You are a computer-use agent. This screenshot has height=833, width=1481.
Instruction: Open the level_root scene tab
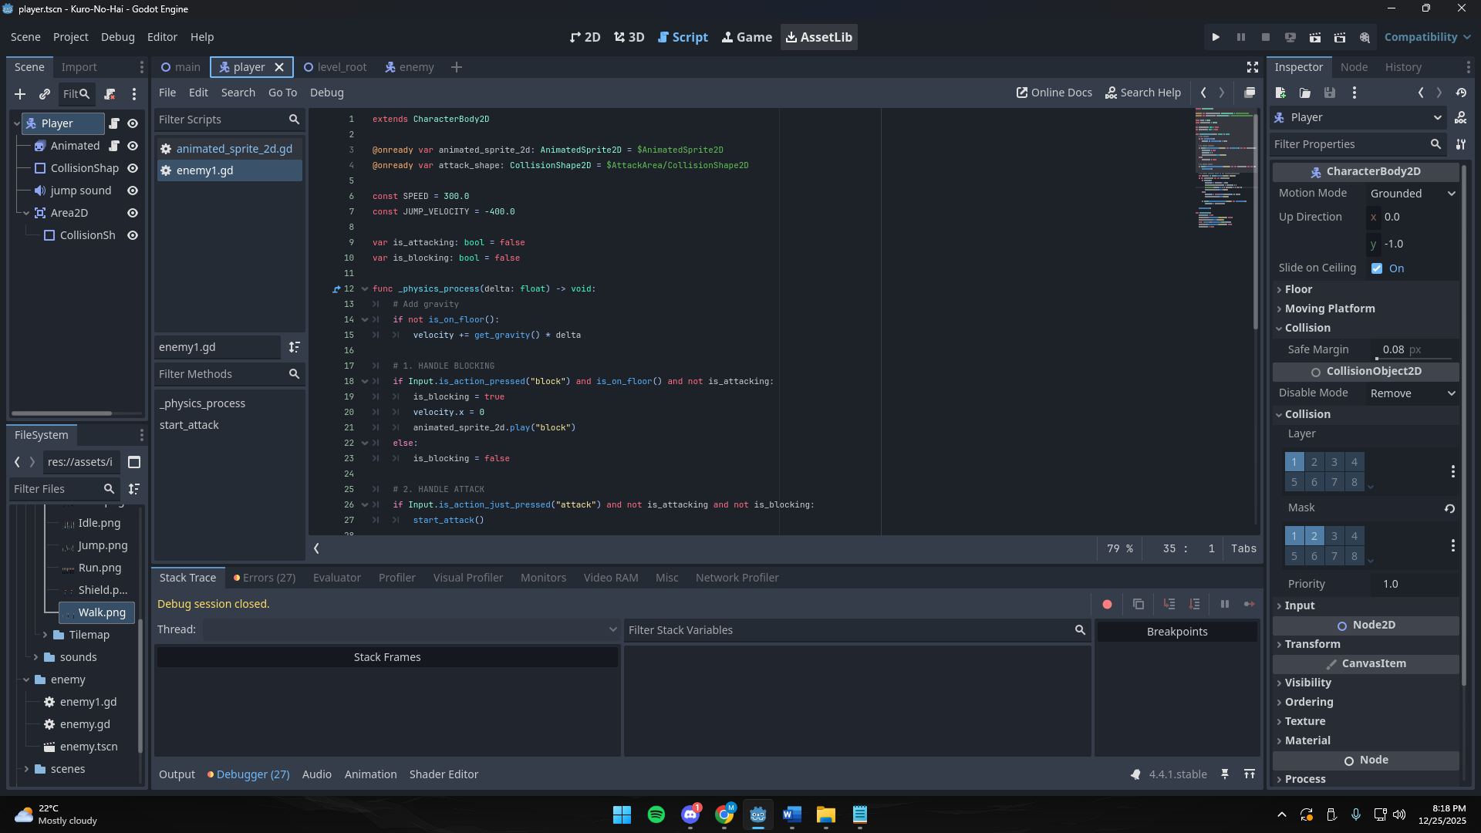pos(336,67)
